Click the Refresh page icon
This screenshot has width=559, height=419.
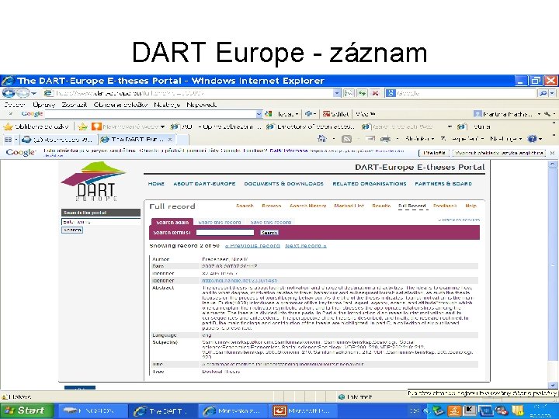[x=363, y=93]
